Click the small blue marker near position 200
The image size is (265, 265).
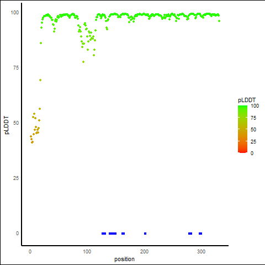[x=145, y=234]
